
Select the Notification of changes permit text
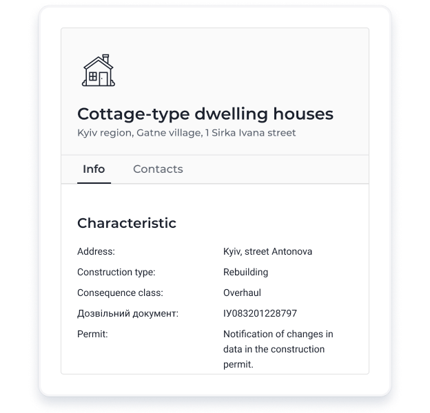[278, 349]
